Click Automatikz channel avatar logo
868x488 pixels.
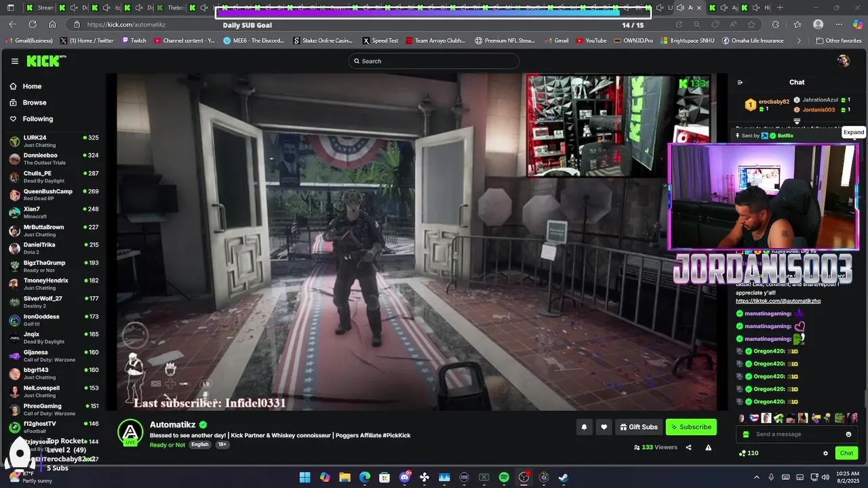pyautogui.click(x=130, y=432)
